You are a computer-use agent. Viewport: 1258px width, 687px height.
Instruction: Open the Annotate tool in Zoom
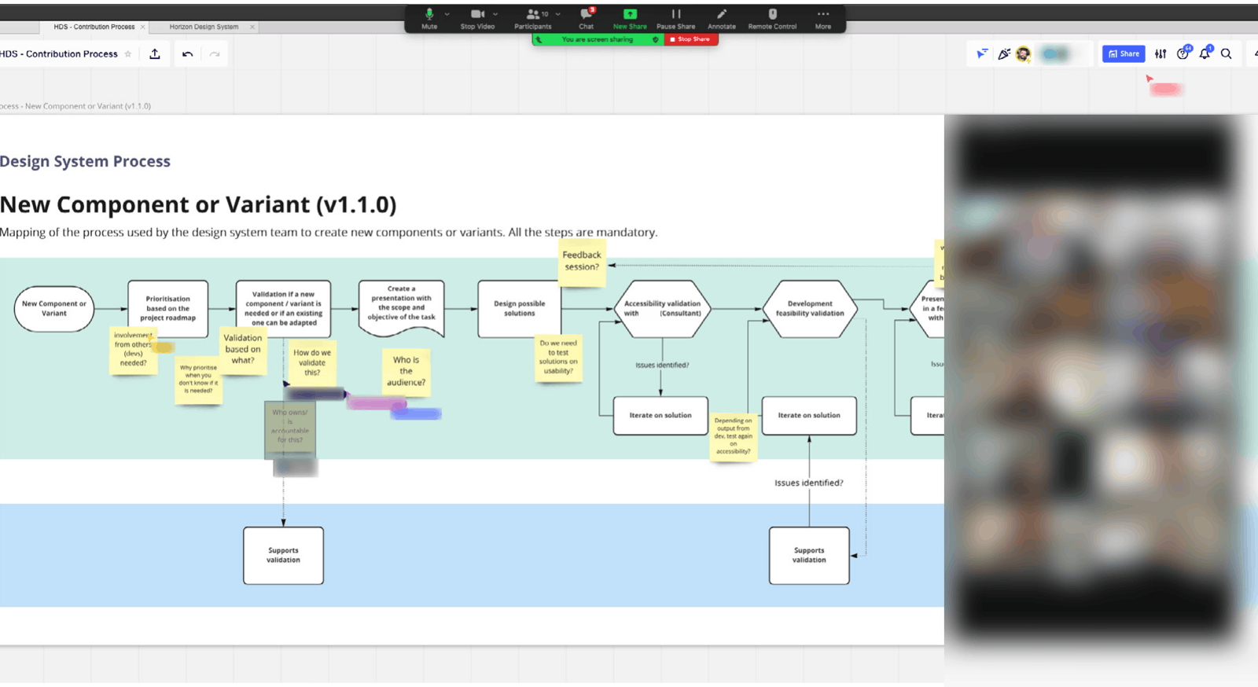coord(722,18)
